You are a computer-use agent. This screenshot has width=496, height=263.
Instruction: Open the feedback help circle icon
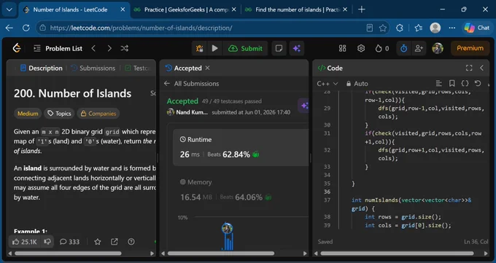pyautogui.click(x=131, y=242)
